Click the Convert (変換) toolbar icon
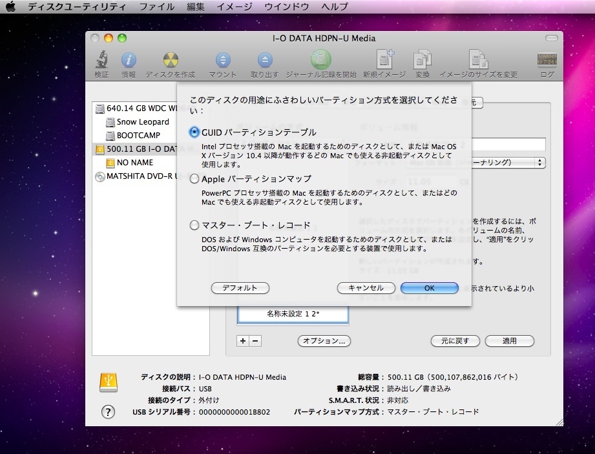The width and height of the screenshot is (595, 454). (x=423, y=61)
